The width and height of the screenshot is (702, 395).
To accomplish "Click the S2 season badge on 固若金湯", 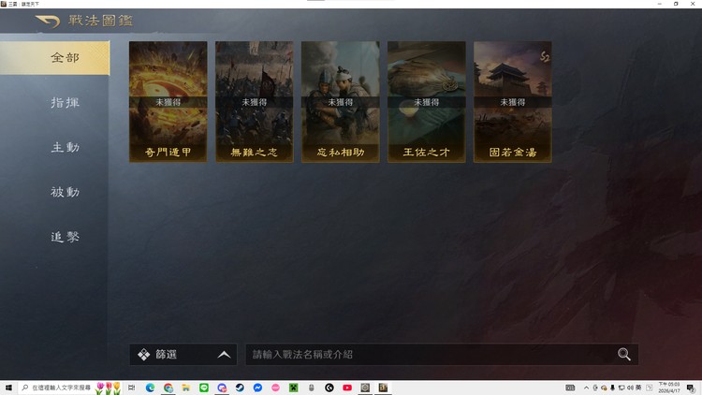I will coord(545,56).
